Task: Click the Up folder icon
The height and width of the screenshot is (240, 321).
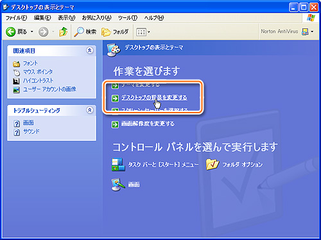Action: [64, 32]
